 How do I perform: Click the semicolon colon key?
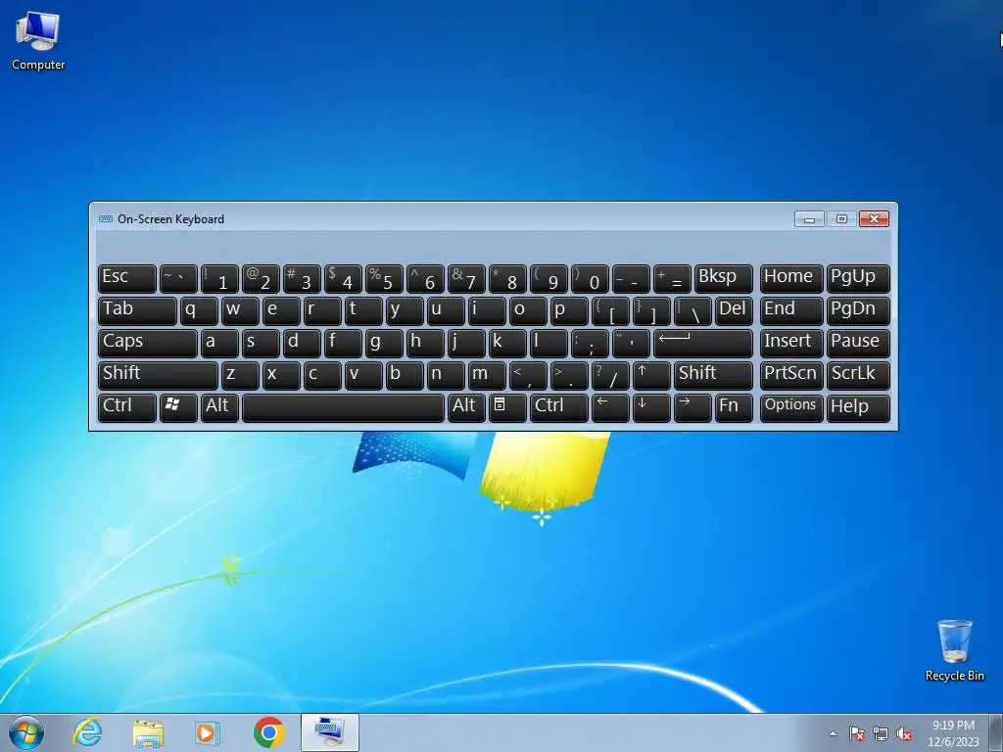pyautogui.click(x=589, y=343)
